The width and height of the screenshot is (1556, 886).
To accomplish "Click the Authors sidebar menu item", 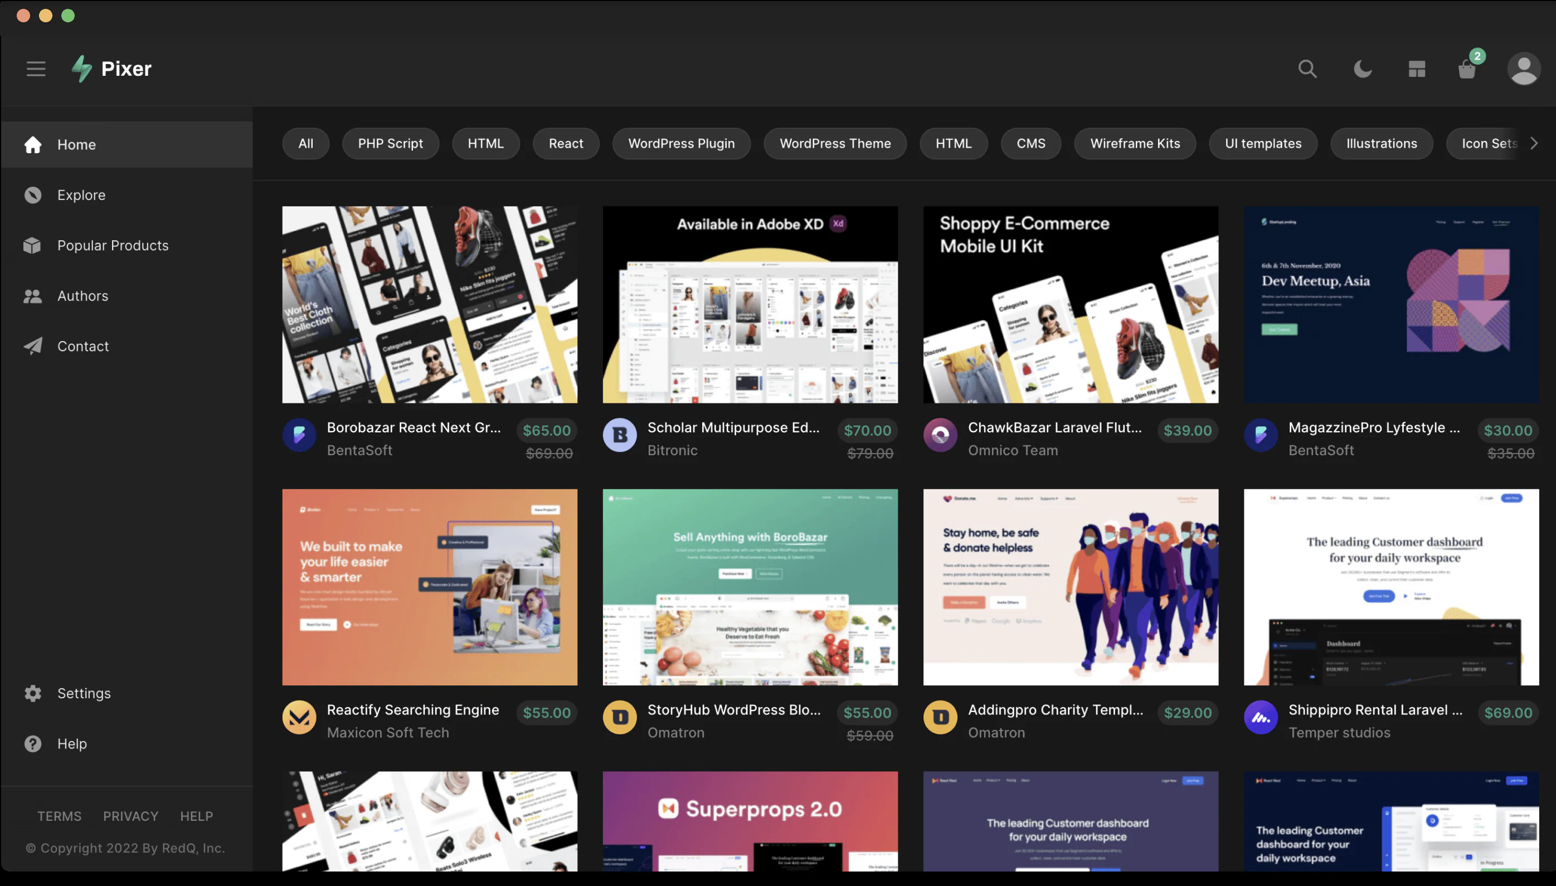I will pos(82,294).
